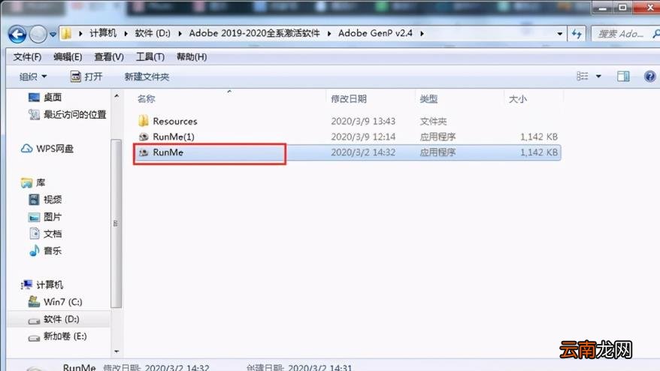
Task: Select 计算机 in the navigation pane
Action: point(41,285)
